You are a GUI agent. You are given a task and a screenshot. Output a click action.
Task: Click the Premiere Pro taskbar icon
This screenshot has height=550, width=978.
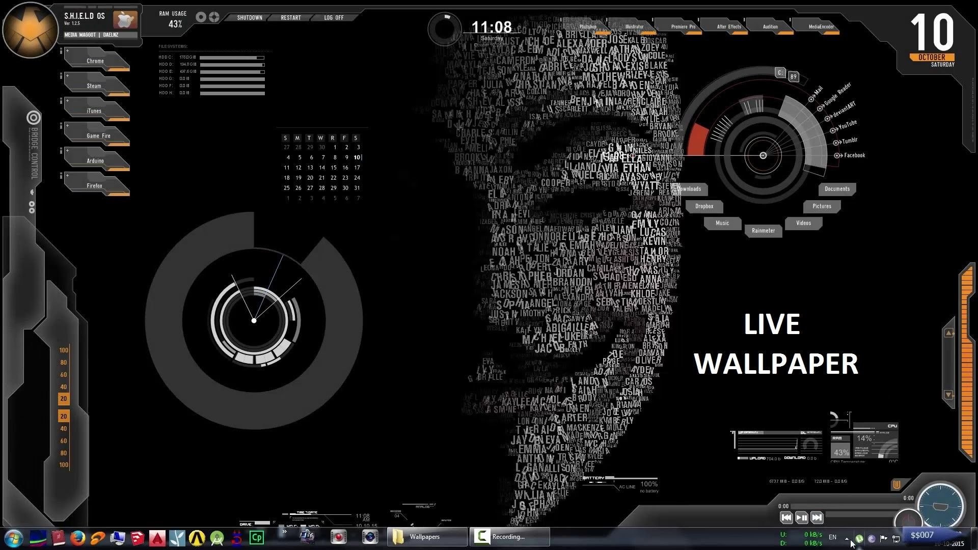click(x=683, y=26)
